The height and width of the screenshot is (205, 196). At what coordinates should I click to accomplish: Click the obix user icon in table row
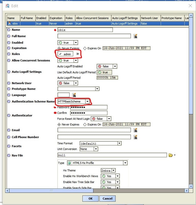pyautogui.click(x=10, y=23)
